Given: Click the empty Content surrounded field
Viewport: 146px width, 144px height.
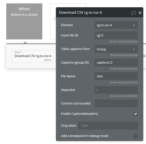Looking at the screenshot, I should (x=116, y=103).
